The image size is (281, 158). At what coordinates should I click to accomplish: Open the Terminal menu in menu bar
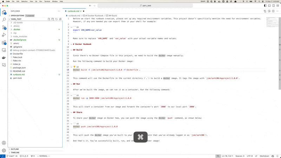pyautogui.click(x=47, y=1)
